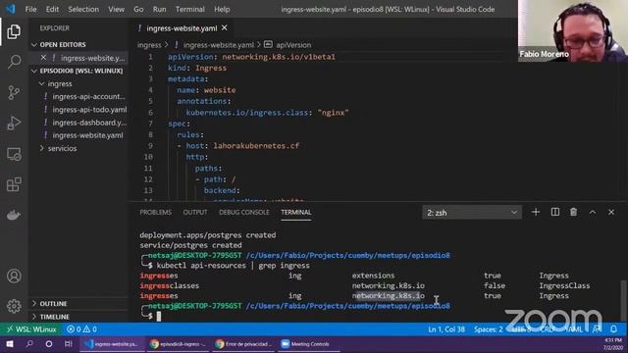This screenshot has width=628, height=353.
Task: Open the File menu
Action: (30, 9)
